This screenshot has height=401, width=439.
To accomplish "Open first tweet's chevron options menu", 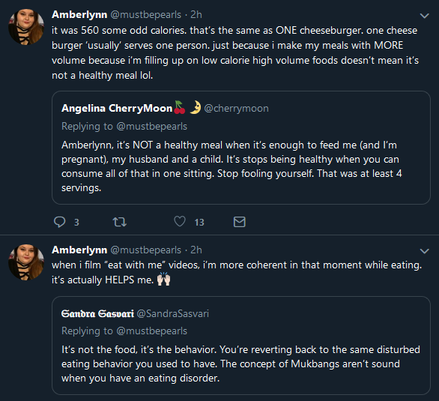I will pyautogui.click(x=425, y=16).
